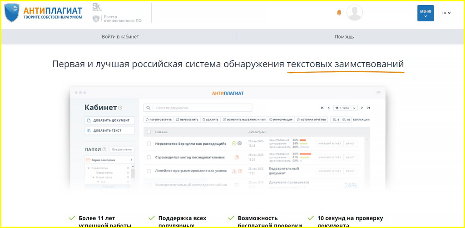Toggle the select-all checkbox beside Название
The width and height of the screenshot is (465, 228).
coord(149,132)
